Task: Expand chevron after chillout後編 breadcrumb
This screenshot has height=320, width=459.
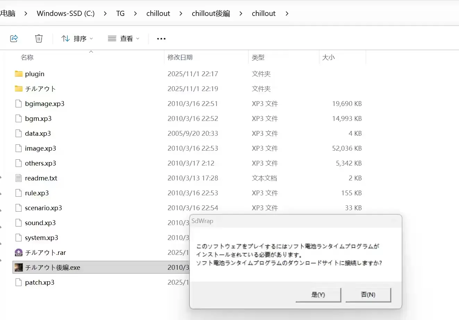Action: [x=241, y=14]
